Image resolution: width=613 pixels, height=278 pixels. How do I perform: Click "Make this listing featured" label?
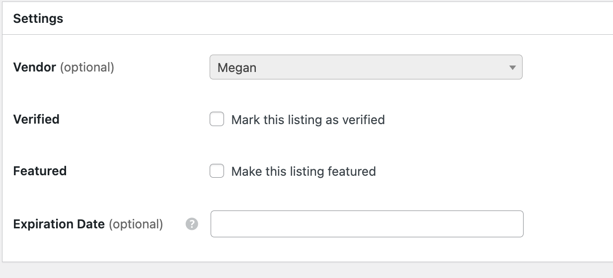304,171
